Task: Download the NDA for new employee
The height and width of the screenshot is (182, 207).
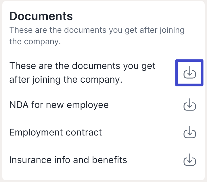Action: pos(190,105)
